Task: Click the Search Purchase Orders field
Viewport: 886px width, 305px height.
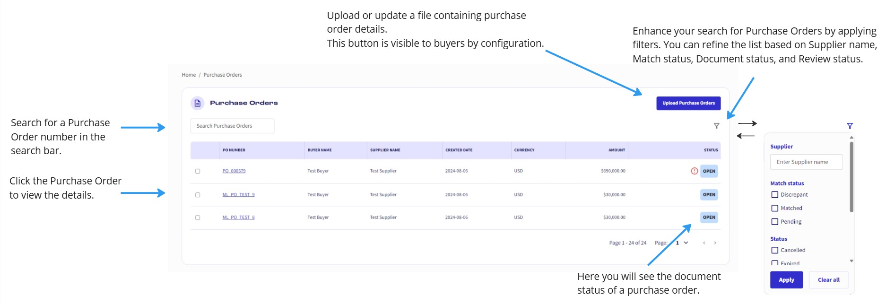Action: (x=232, y=126)
